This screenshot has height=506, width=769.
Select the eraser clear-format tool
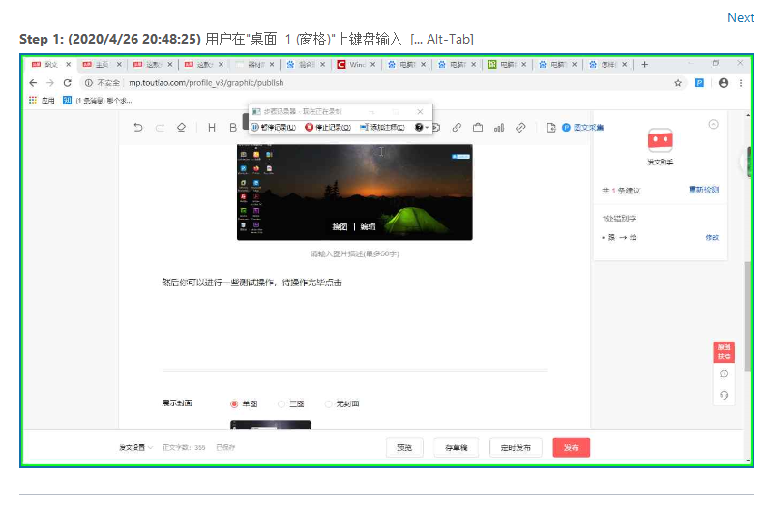[x=182, y=128]
